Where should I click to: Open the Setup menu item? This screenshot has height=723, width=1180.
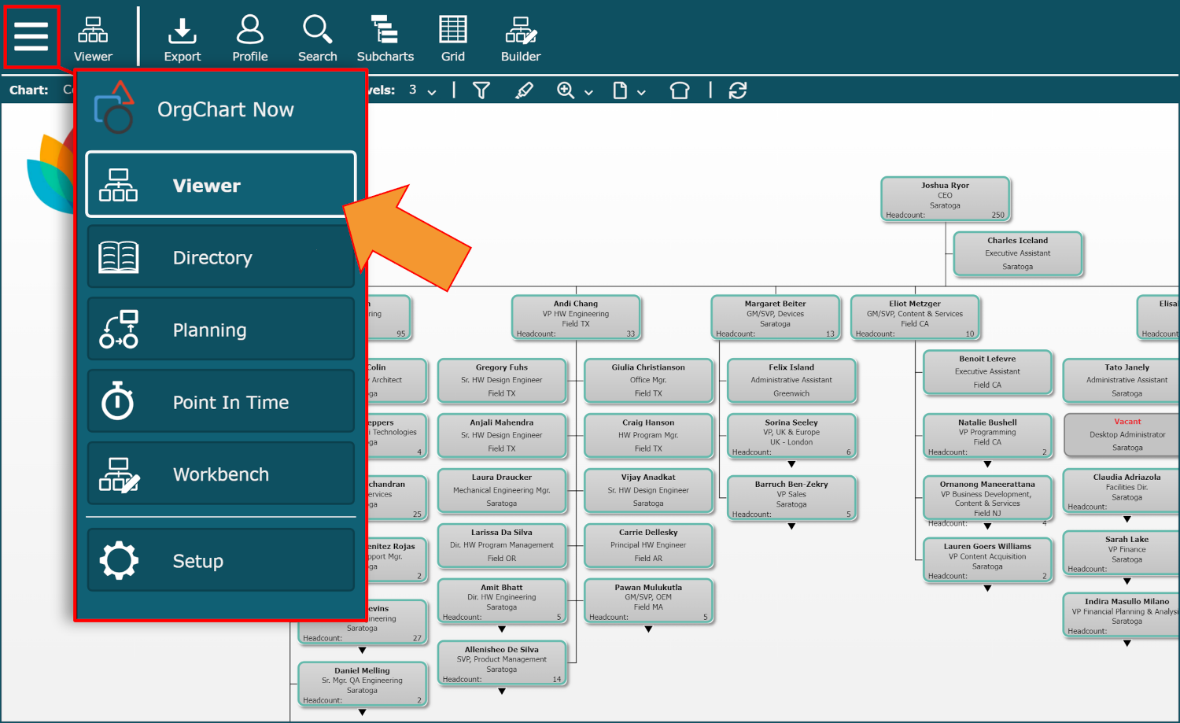(x=221, y=560)
